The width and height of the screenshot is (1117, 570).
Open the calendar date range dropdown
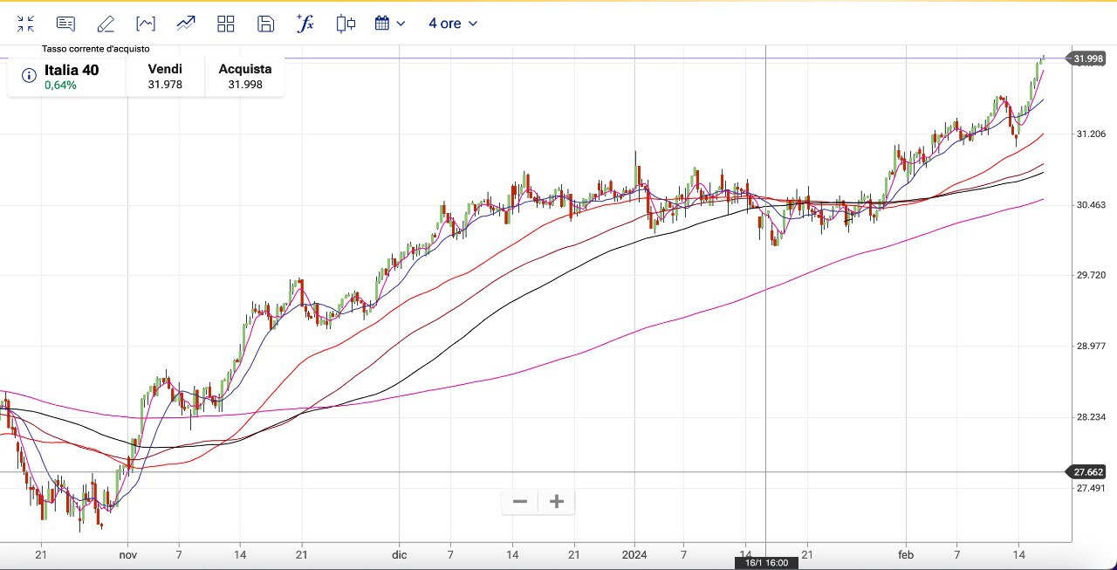coord(390,24)
